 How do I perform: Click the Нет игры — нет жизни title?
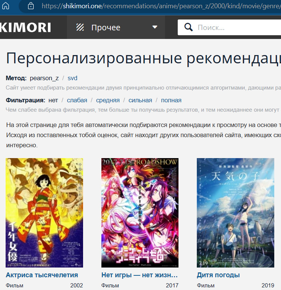(x=139, y=275)
